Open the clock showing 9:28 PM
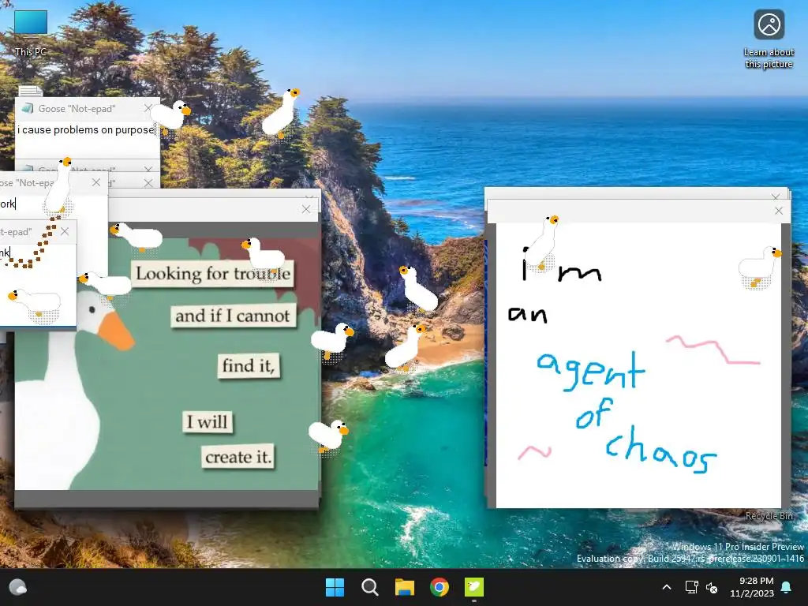 752,587
